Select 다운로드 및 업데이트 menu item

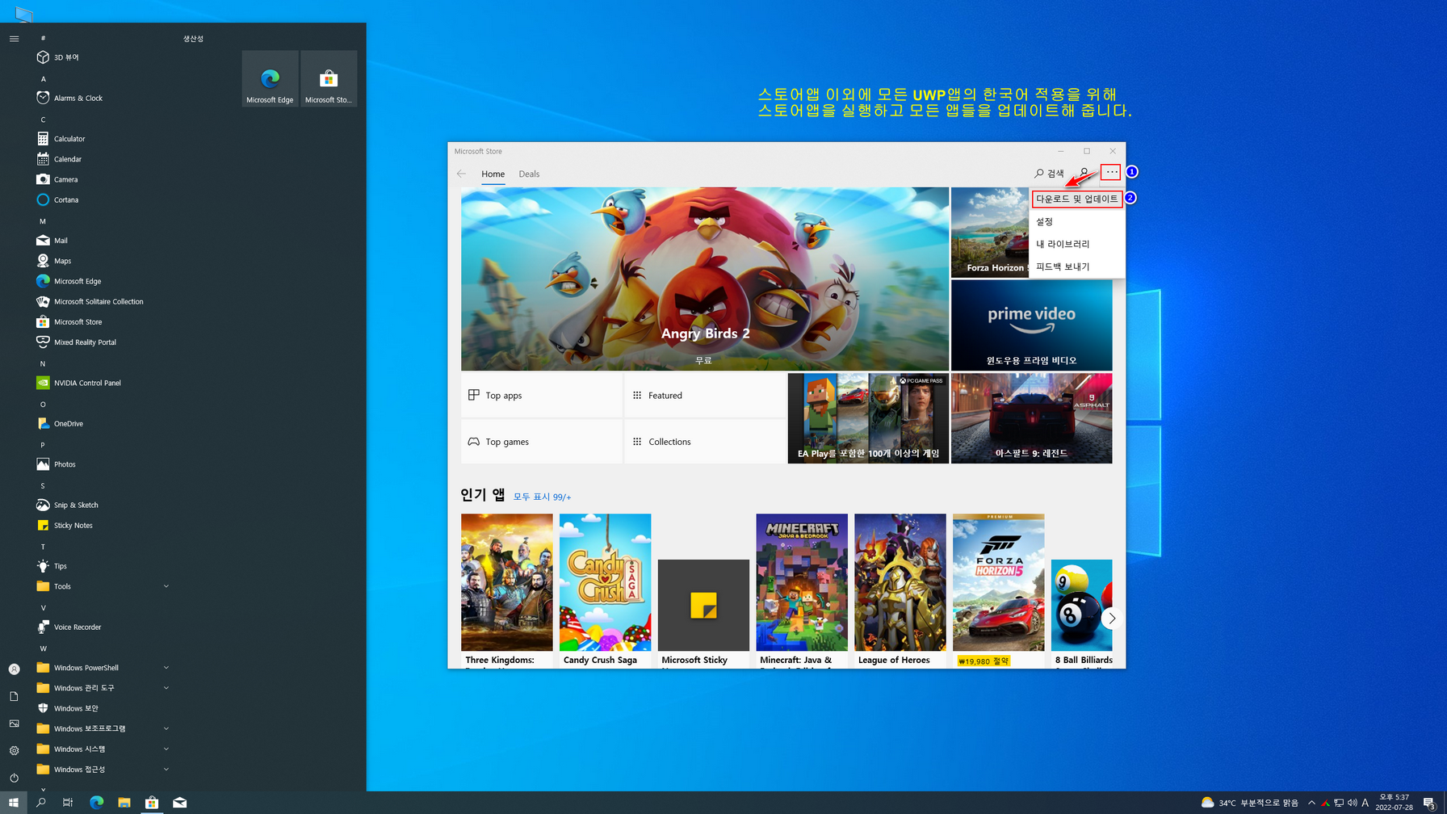pos(1077,199)
